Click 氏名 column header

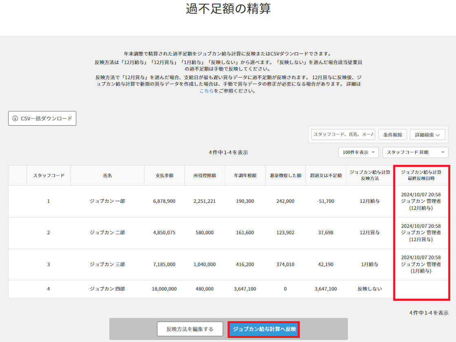(x=107, y=175)
